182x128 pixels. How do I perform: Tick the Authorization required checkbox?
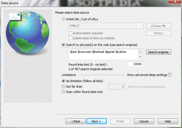(70, 33)
